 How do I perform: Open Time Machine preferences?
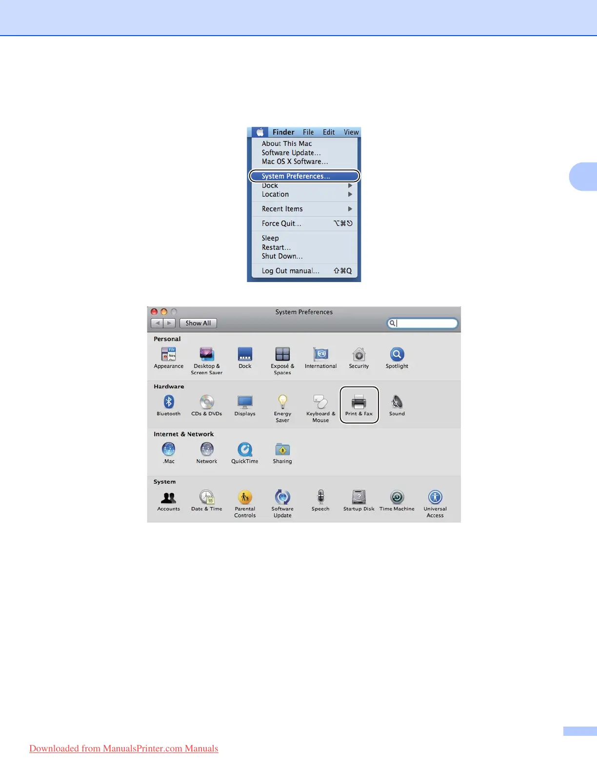point(397,500)
